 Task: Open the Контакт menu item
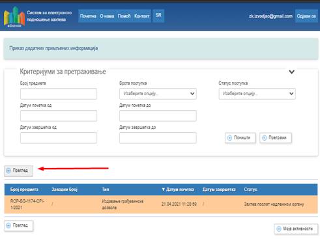click(141, 16)
